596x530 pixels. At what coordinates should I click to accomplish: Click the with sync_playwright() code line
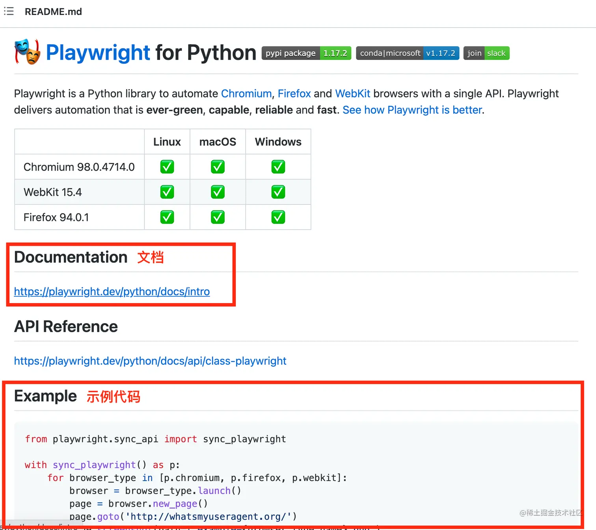pos(102,465)
